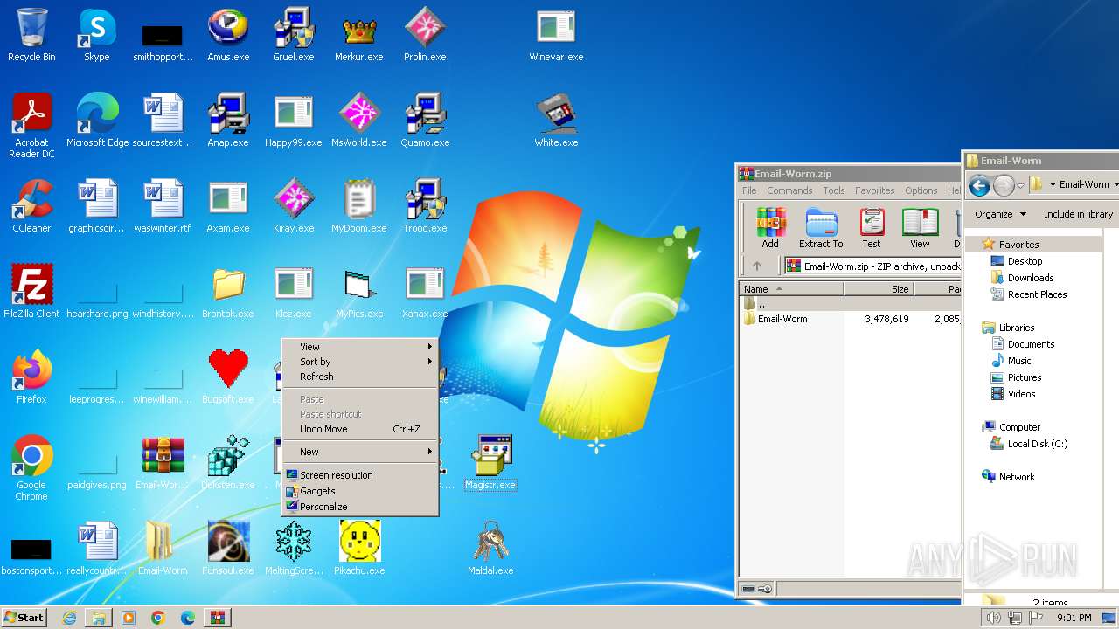
Task: Select the Merkur.exe crown icon
Action: 359,35
